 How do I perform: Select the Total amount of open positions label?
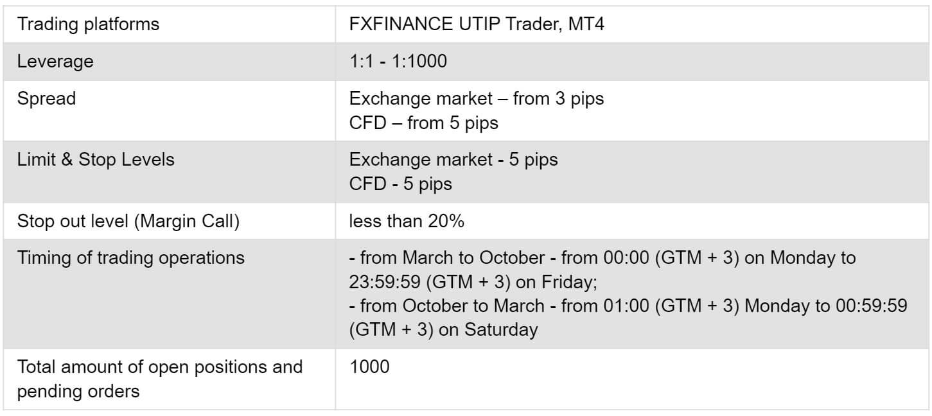pyautogui.click(x=160, y=367)
